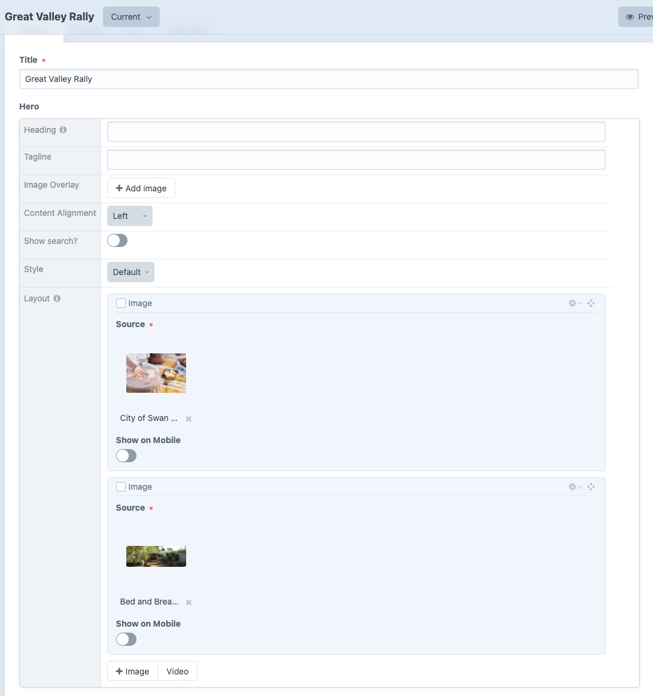The height and width of the screenshot is (696, 653).
Task: Click the Add image button
Action: (x=141, y=188)
